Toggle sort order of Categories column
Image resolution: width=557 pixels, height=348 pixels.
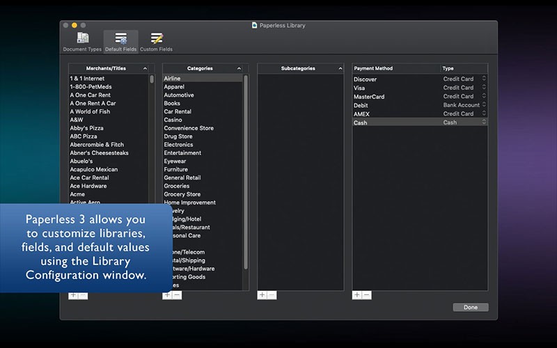point(239,68)
